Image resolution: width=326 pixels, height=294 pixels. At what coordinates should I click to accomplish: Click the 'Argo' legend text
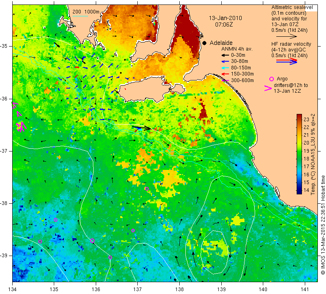coord(282,79)
